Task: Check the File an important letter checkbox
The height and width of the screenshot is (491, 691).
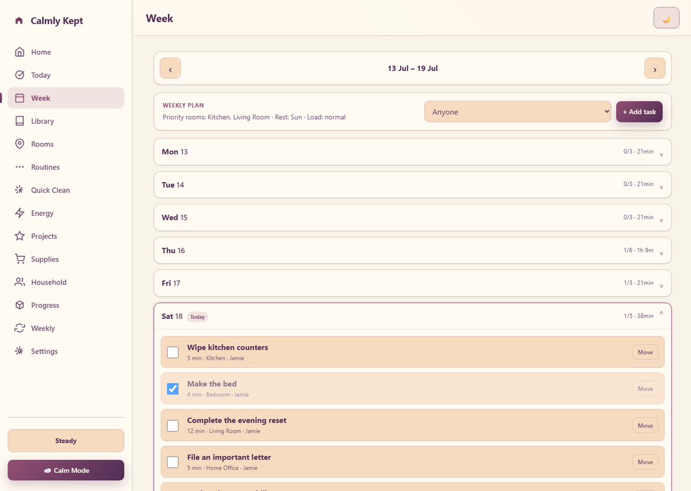Action: [173, 462]
